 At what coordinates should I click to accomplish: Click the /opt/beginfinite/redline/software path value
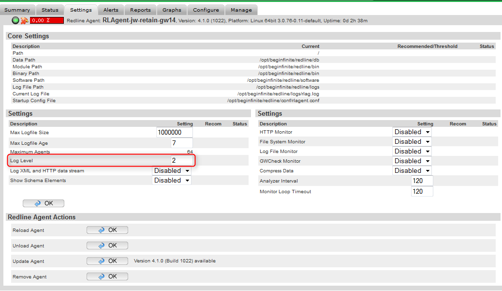click(x=283, y=80)
